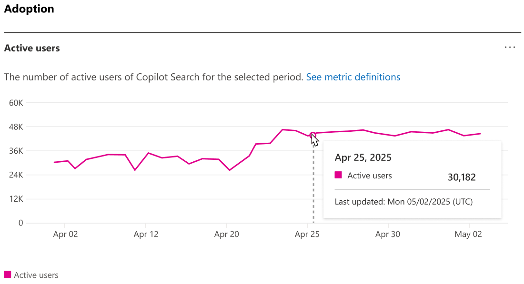524x284 pixels.
Task: Click the Apr 25 label on the x-axis
Action: (307, 234)
